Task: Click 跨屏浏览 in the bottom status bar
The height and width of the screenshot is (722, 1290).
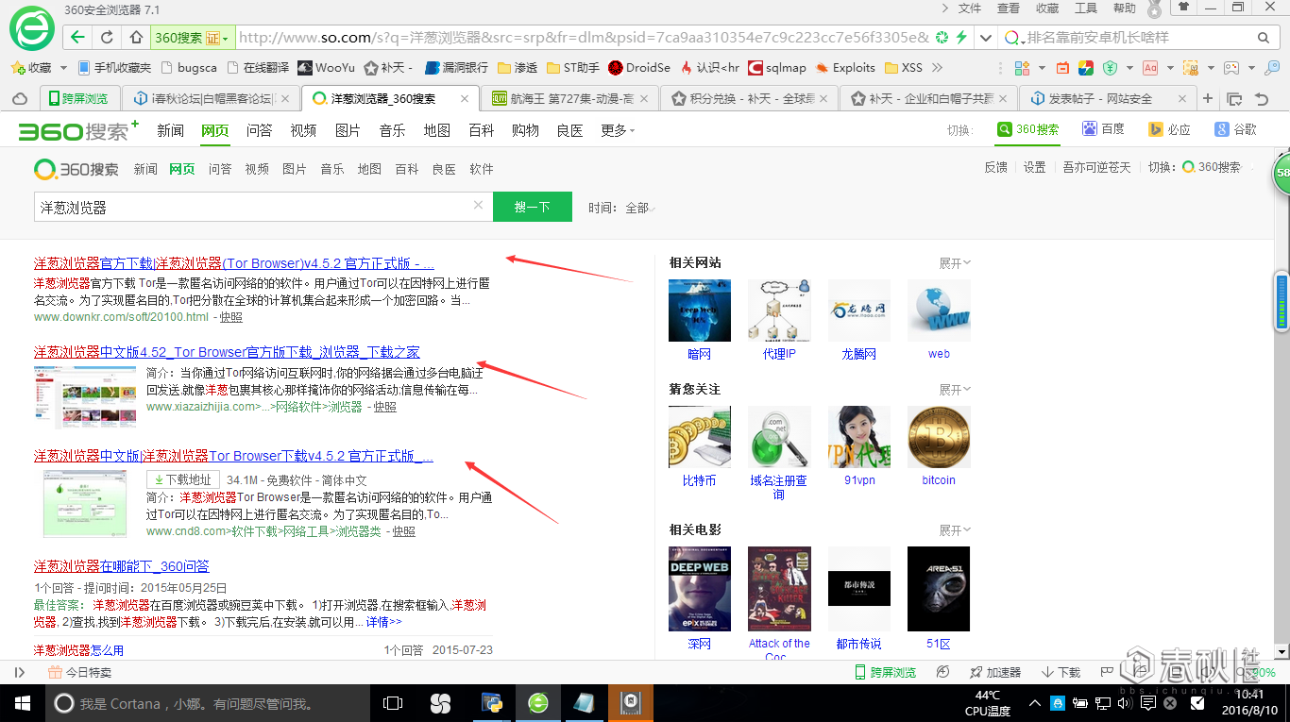Action: 885,672
